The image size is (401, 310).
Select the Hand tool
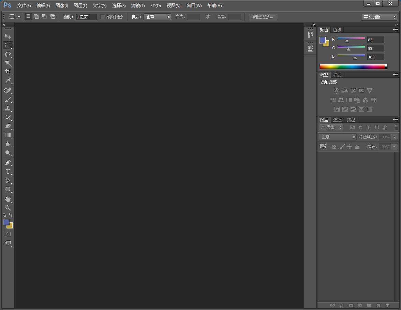coord(8,199)
